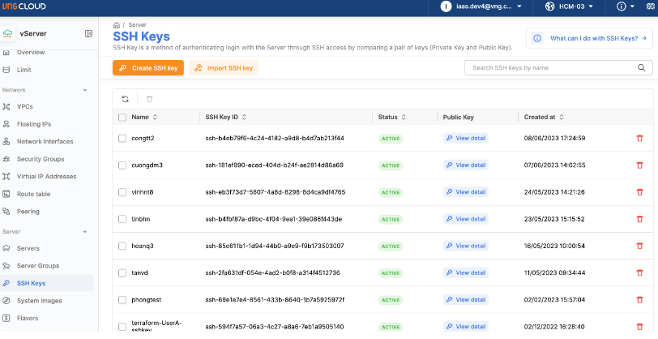Screen dimensions: 658x339
Task: Click red trash icon for tanvd row
Action: 639,272
